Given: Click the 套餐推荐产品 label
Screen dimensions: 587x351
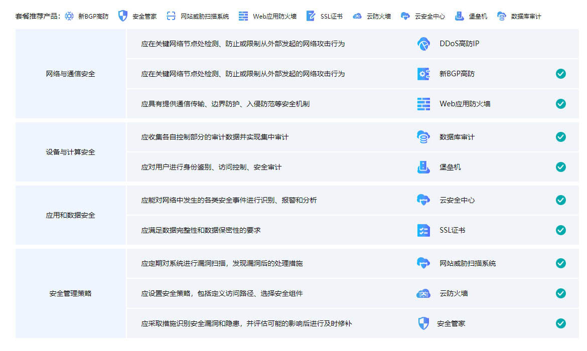Looking at the screenshot, I should [x=38, y=17].
